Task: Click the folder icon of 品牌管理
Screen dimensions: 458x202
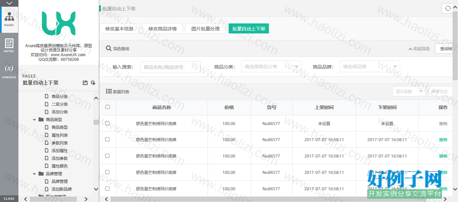Action: (x=41, y=174)
